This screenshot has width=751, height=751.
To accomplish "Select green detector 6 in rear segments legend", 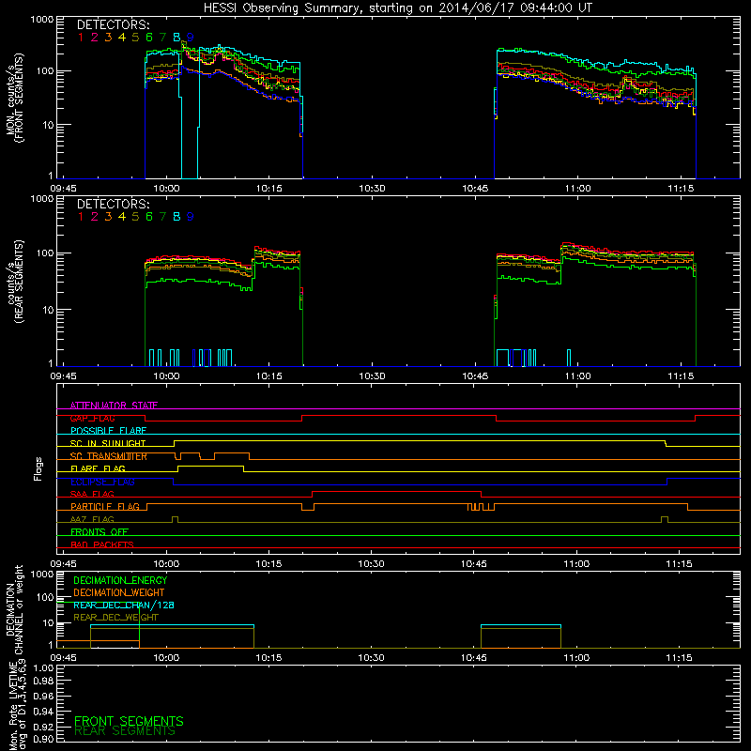I will tap(149, 217).
